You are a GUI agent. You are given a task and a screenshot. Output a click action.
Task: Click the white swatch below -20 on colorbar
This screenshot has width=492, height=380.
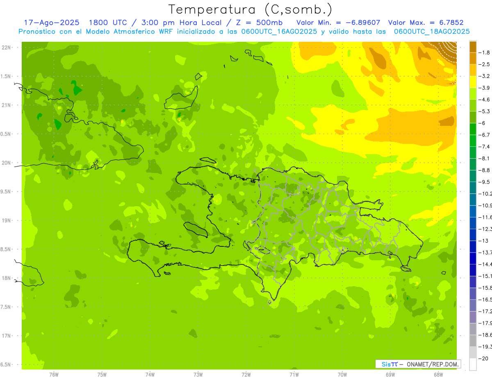pyautogui.click(x=473, y=364)
